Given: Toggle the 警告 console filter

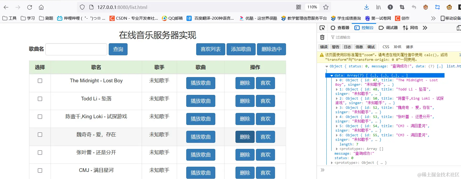Looking at the screenshot, I should [x=336, y=47].
